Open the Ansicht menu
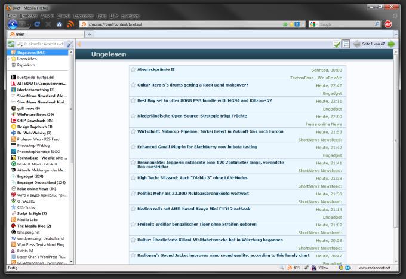This screenshot has width=406, height=279. click(47, 16)
